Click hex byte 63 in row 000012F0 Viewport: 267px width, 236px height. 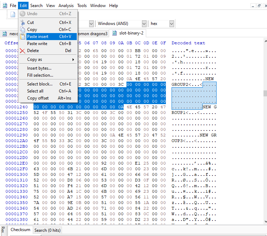(36, 169)
